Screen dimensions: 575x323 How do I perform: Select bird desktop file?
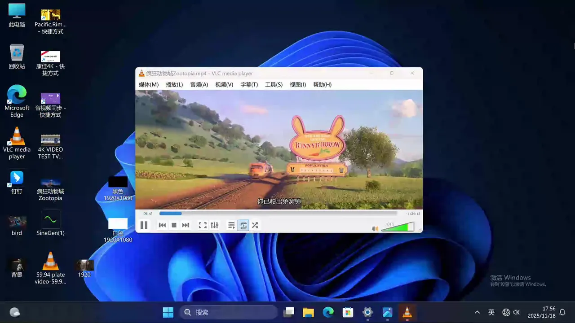pos(17,224)
